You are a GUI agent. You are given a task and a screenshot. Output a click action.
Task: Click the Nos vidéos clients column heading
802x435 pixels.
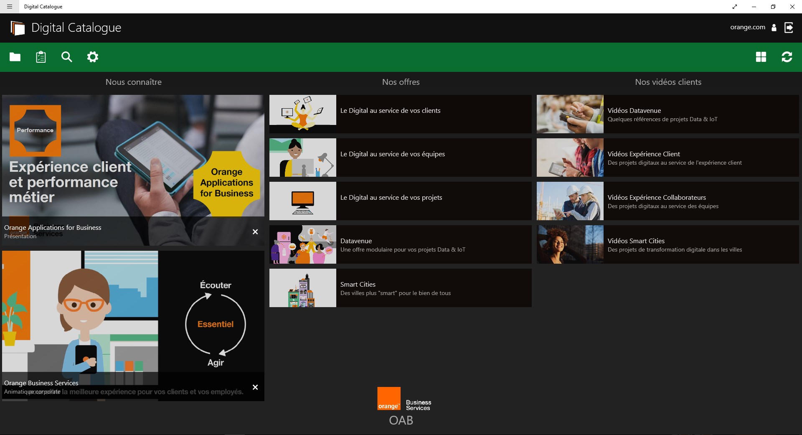[x=668, y=82]
